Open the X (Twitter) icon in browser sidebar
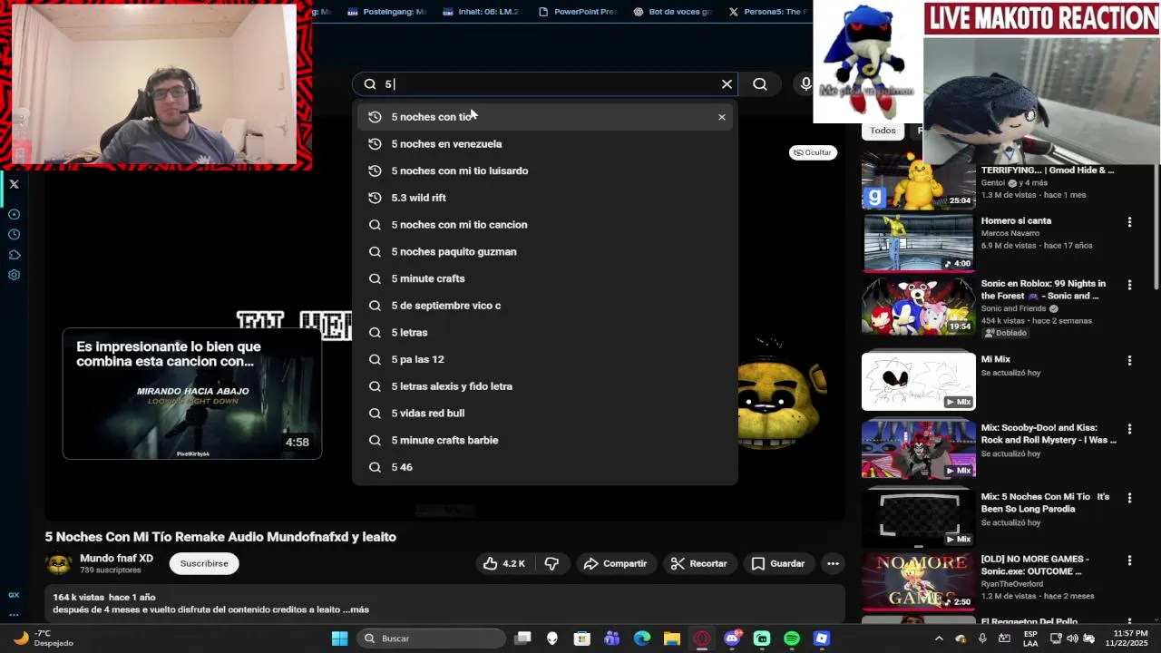Screen dimensions: 1161x653 pos(14,184)
